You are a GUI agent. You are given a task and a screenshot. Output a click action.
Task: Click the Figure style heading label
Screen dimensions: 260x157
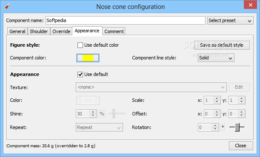(25, 45)
